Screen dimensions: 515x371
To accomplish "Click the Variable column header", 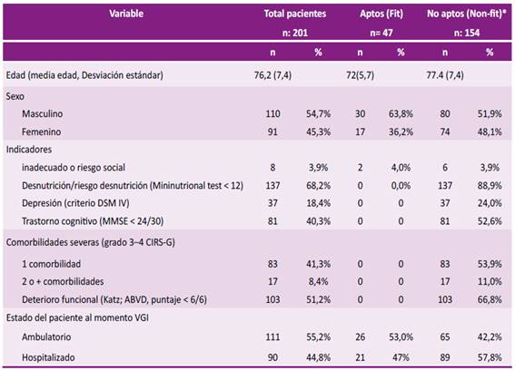I will tap(126, 14).
